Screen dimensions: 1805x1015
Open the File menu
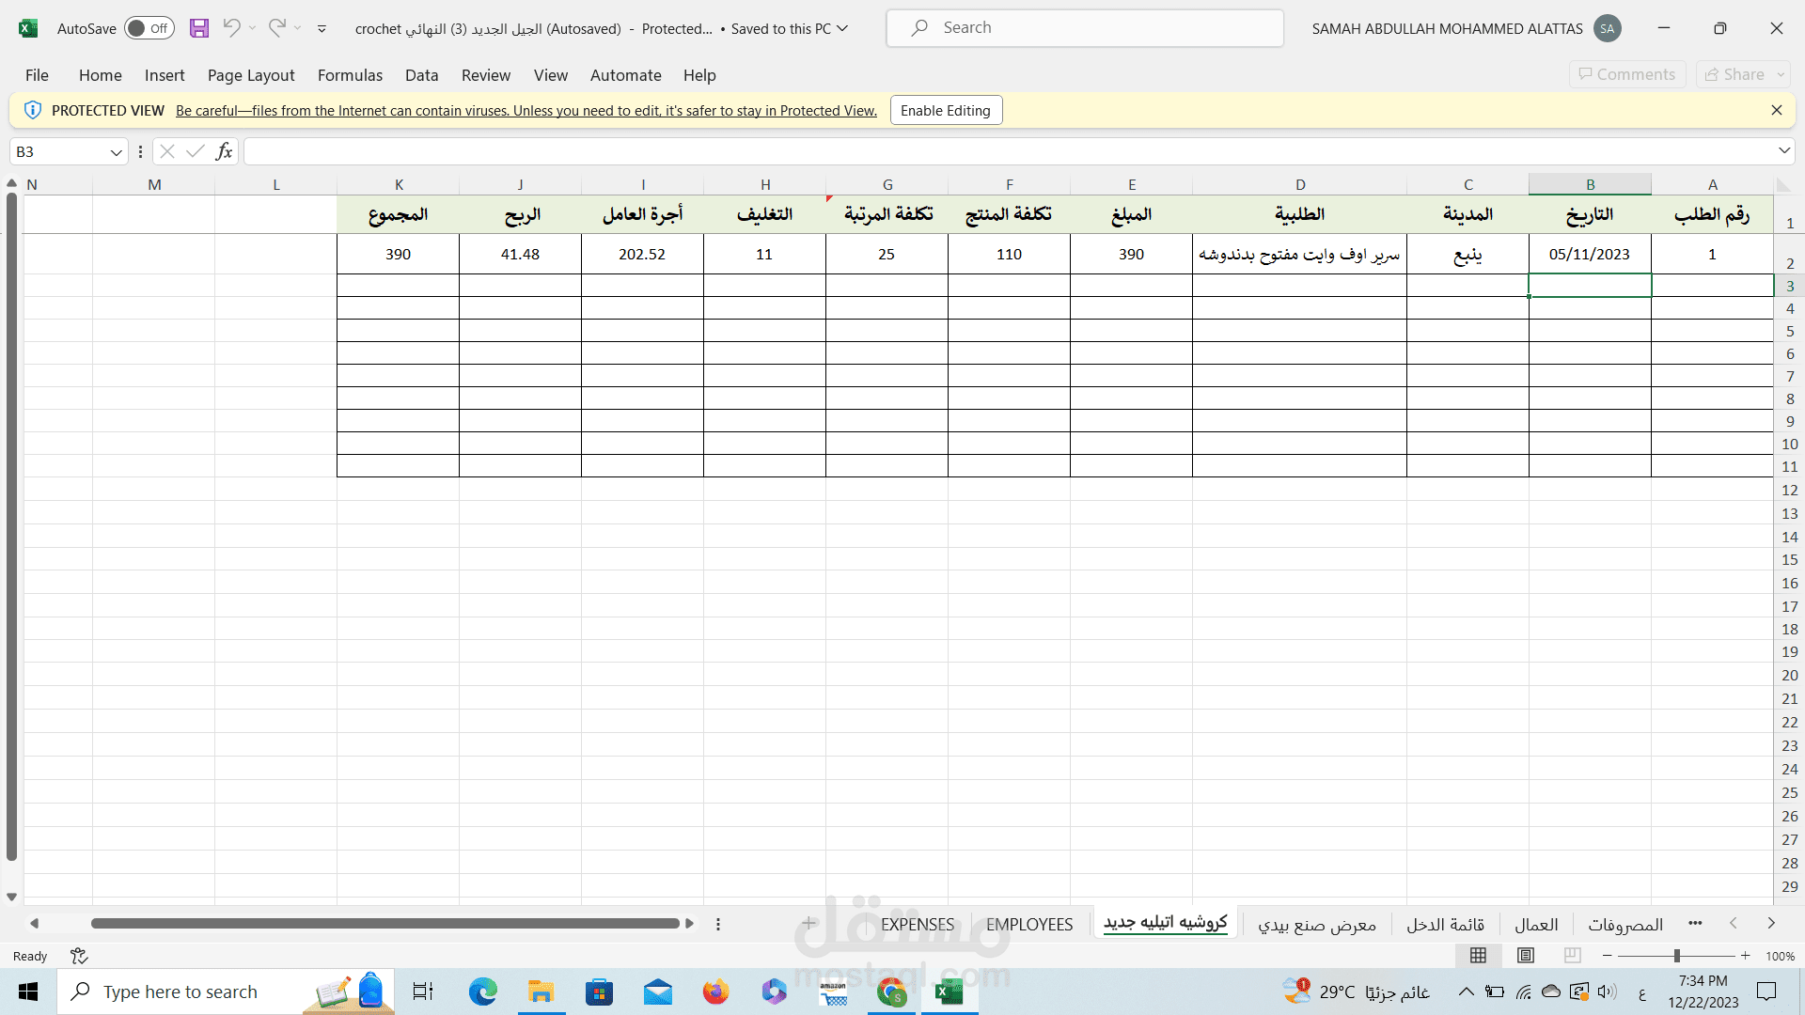37,75
